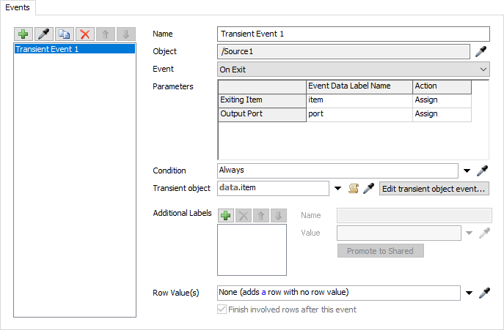This screenshot has width=504, height=330.
Task: Duplicate the selected event with copy icon
Action: coord(65,34)
